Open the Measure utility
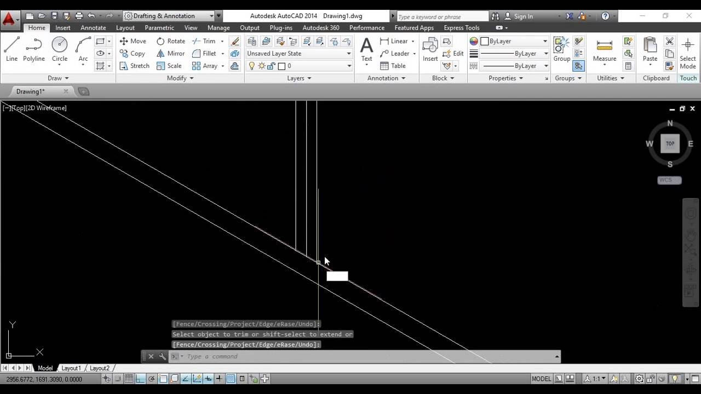 click(605, 49)
